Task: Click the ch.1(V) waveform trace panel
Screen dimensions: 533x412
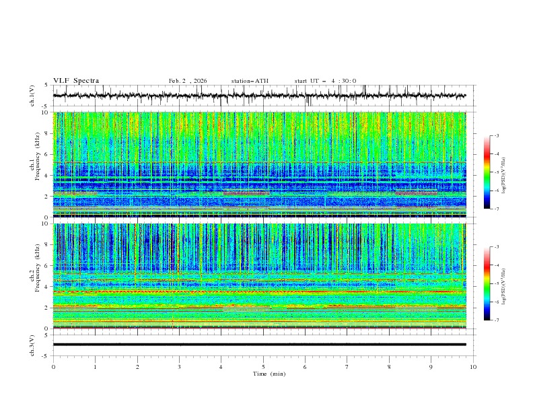Action: 262,96
